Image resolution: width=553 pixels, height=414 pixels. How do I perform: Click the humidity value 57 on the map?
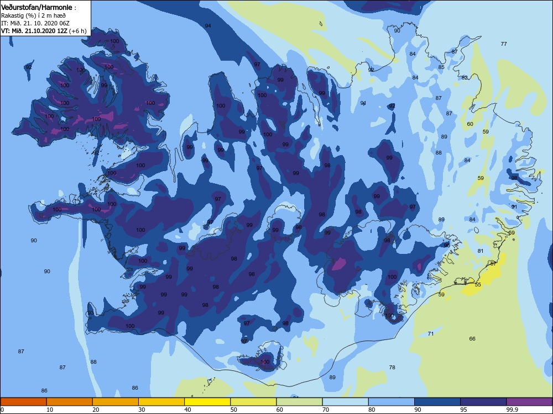click(493, 264)
